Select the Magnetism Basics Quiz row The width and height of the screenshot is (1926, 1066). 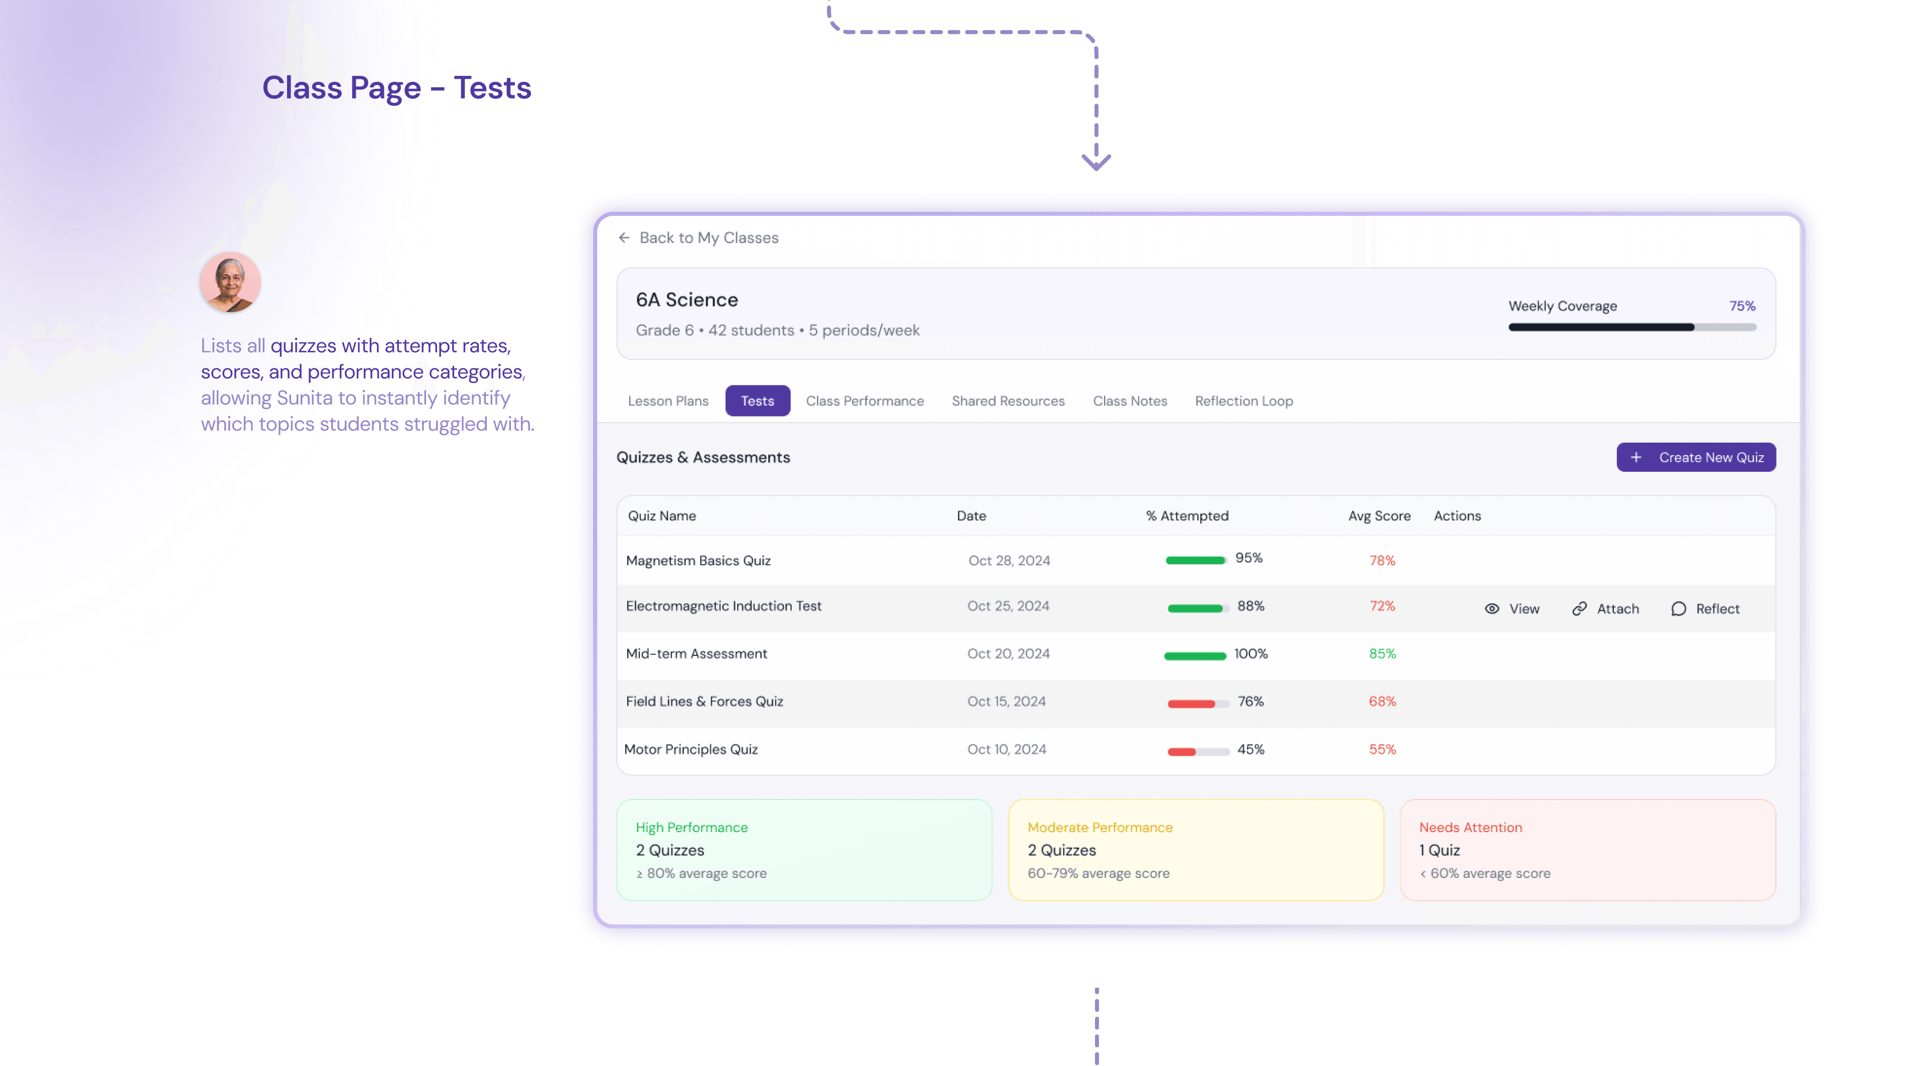(x=698, y=561)
